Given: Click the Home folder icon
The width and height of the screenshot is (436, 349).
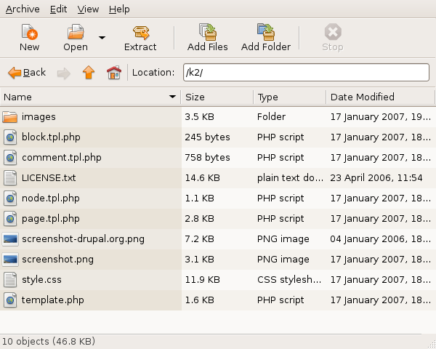Looking at the screenshot, I should 113,73.
